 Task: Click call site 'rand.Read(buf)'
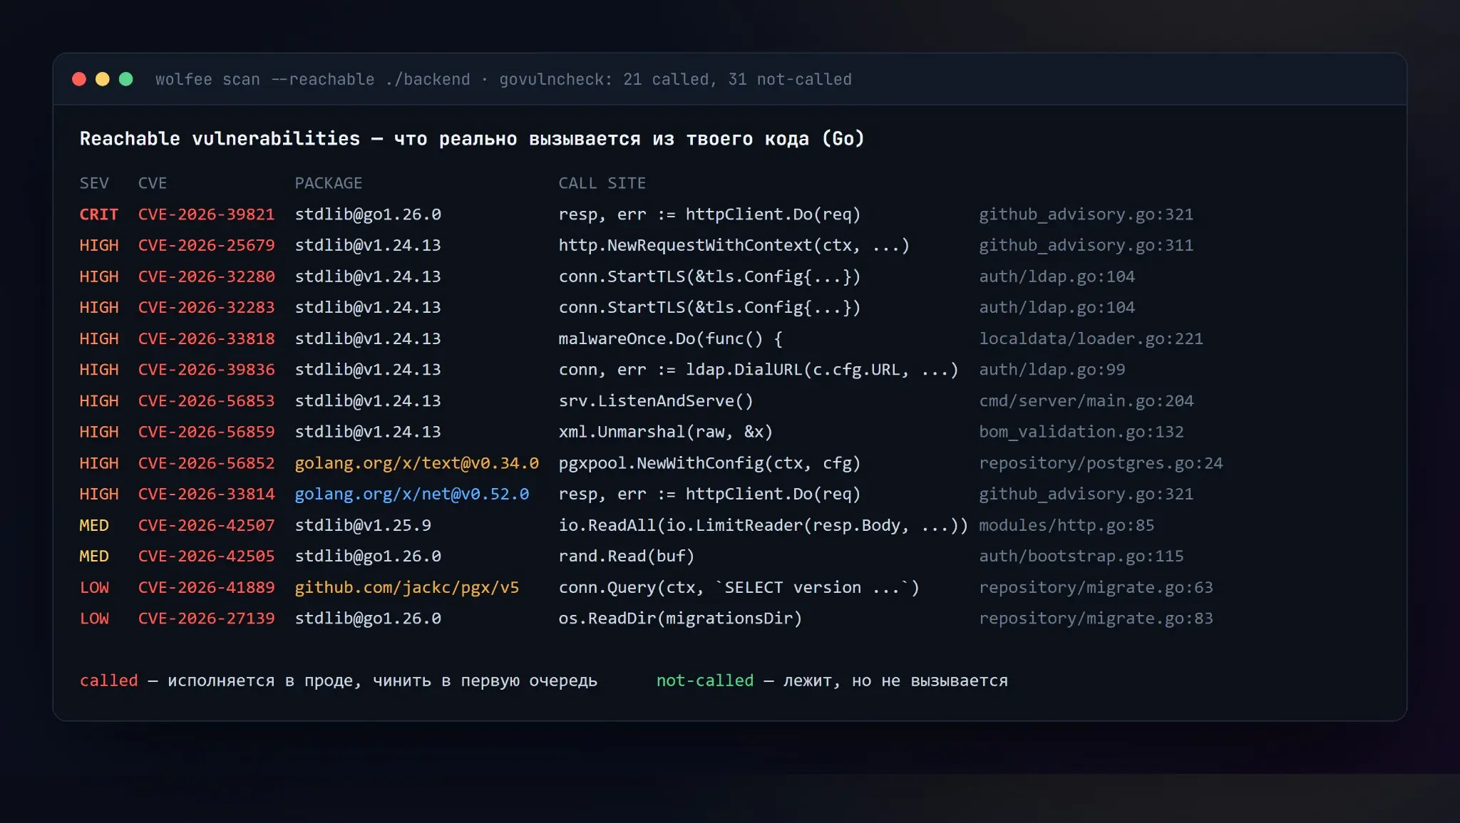[627, 556]
